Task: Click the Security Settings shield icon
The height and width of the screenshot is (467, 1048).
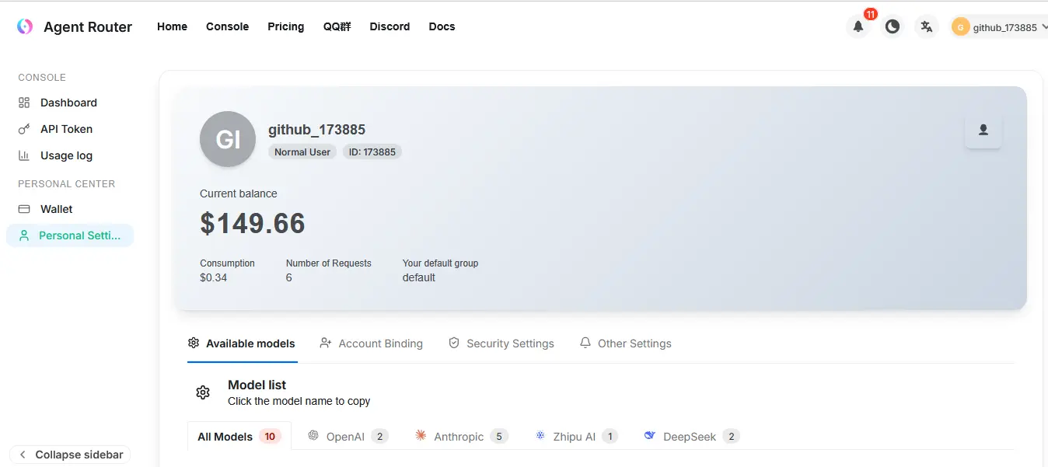Action: click(x=454, y=343)
